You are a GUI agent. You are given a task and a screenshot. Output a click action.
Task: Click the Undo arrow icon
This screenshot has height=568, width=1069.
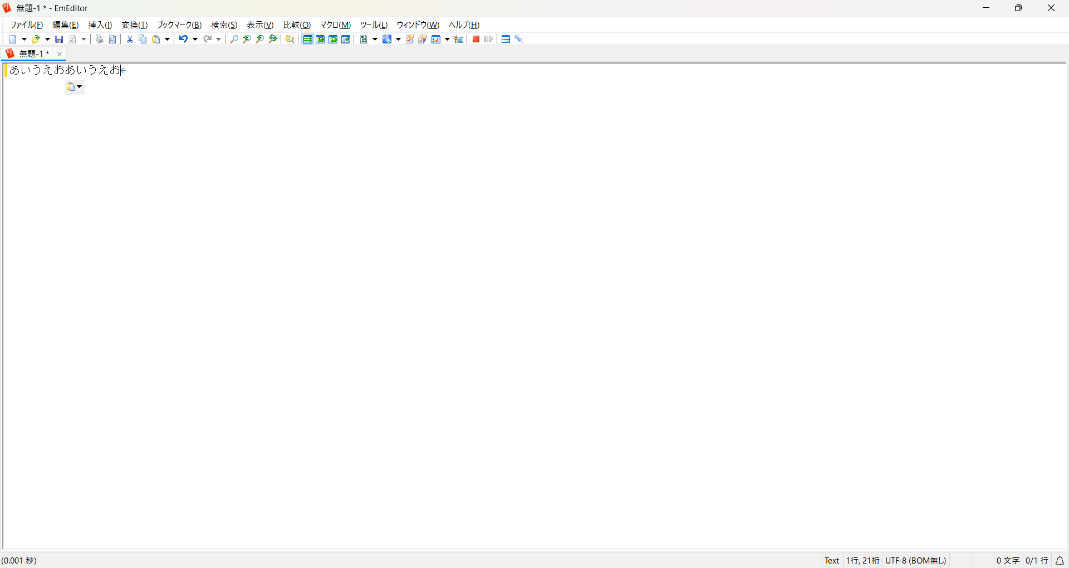[x=183, y=39]
